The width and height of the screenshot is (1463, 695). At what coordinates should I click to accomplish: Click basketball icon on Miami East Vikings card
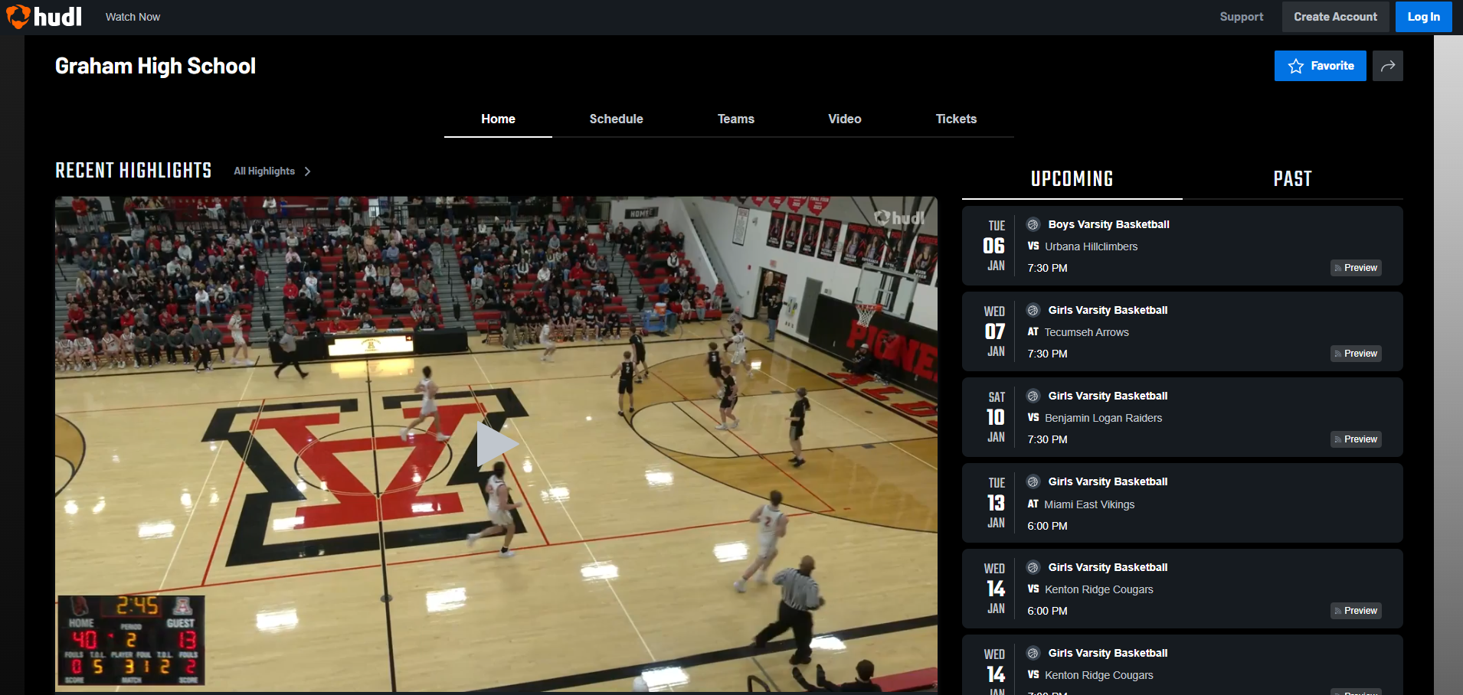[1033, 481]
